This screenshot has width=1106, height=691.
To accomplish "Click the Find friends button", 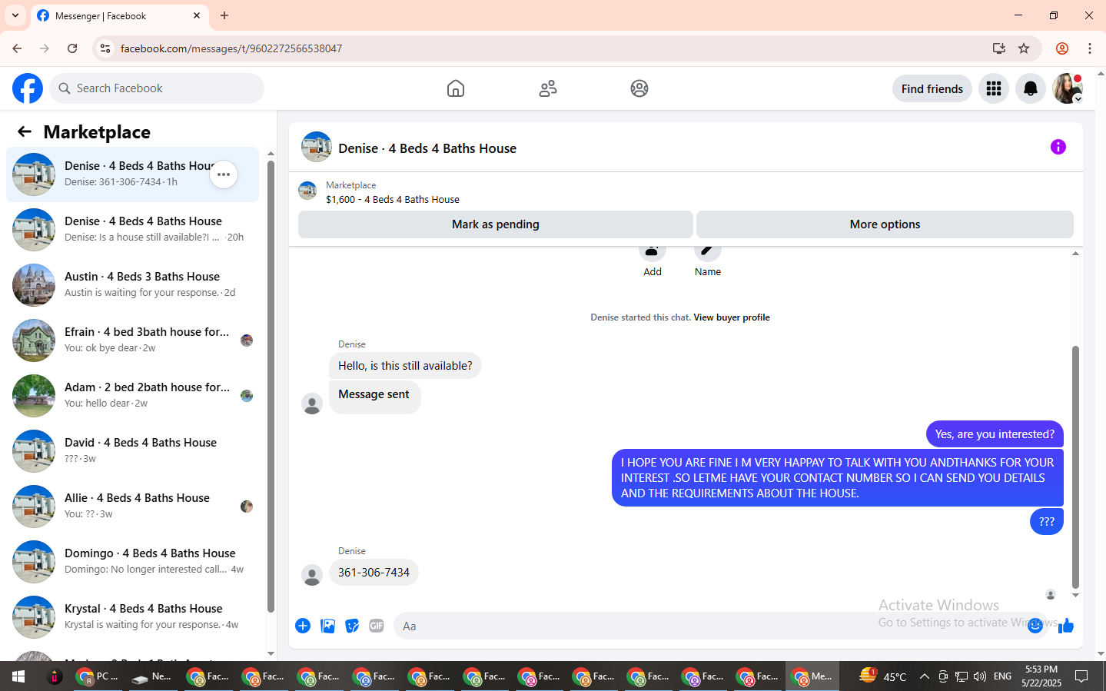I will 932,88.
